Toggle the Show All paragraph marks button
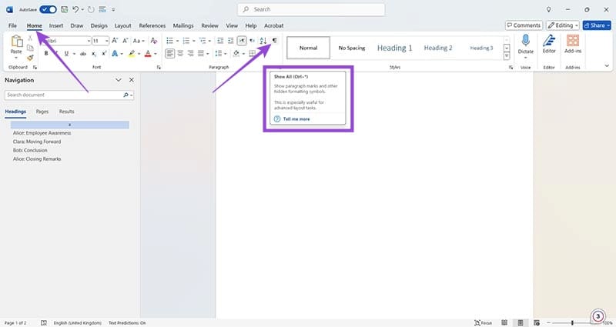This screenshot has height=327, width=616. pos(275,40)
